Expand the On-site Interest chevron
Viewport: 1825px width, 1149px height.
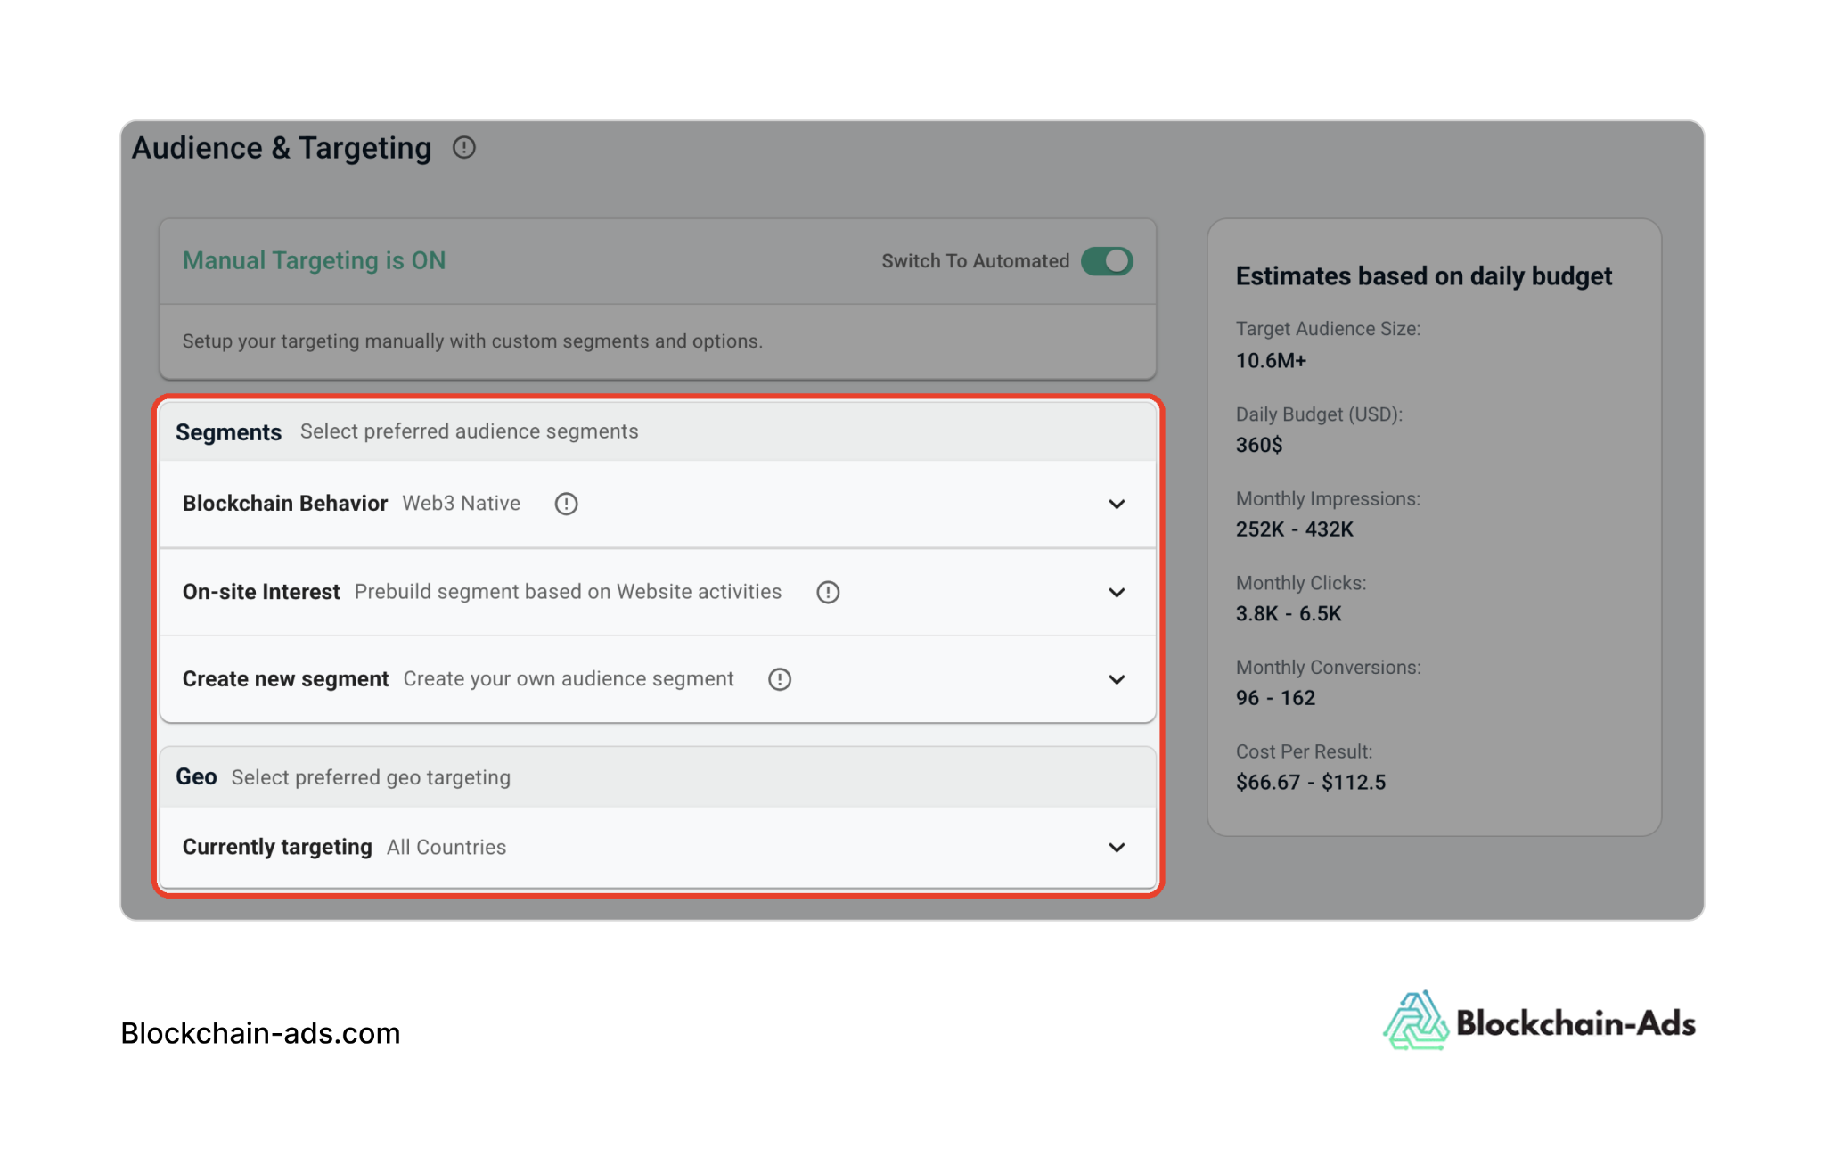point(1117,593)
